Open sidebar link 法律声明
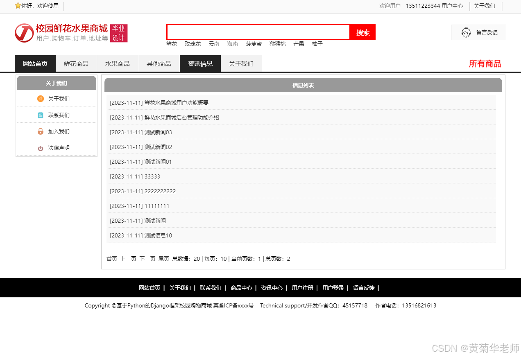The width and height of the screenshot is (521, 357). coord(59,148)
